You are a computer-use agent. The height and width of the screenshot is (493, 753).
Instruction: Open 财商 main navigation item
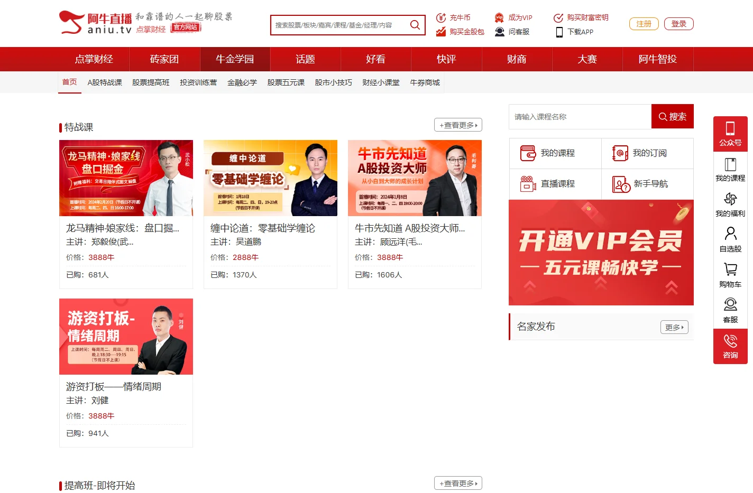click(517, 59)
